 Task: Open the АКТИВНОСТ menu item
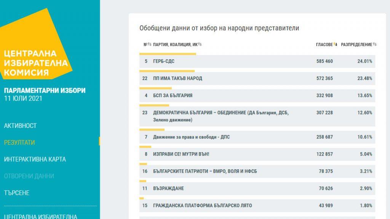20,126
